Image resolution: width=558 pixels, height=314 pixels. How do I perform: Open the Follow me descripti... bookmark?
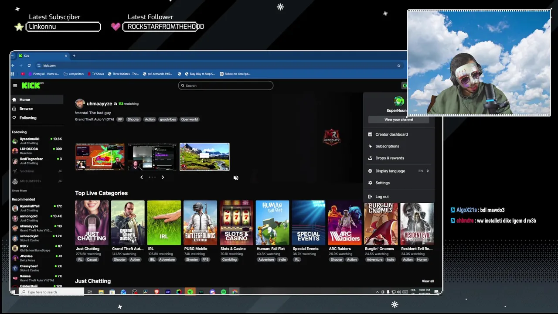coord(235,74)
